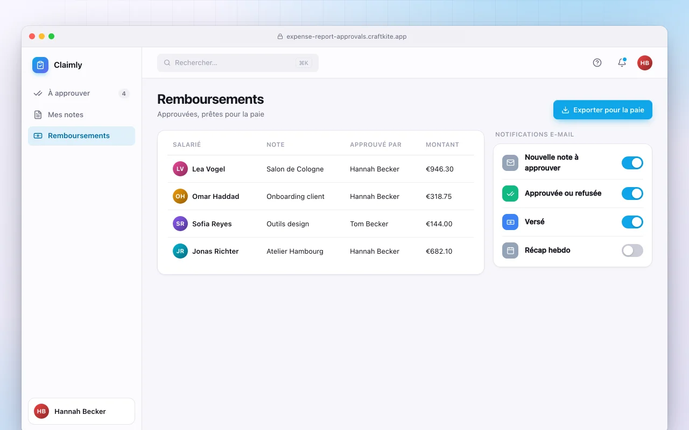This screenshot has height=430, width=689.
Task: Click the SR avatar for Sofia Reyes
Action: pos(180,224)
